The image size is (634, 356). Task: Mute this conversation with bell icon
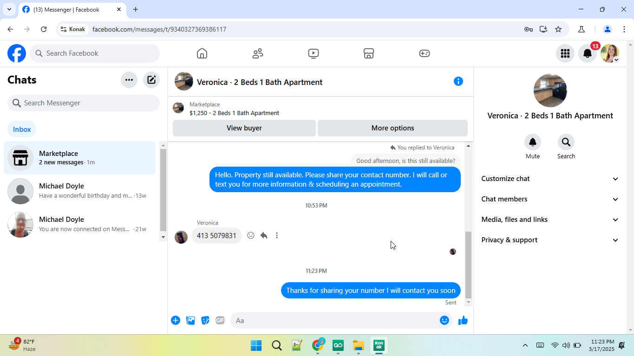[533, 142]
